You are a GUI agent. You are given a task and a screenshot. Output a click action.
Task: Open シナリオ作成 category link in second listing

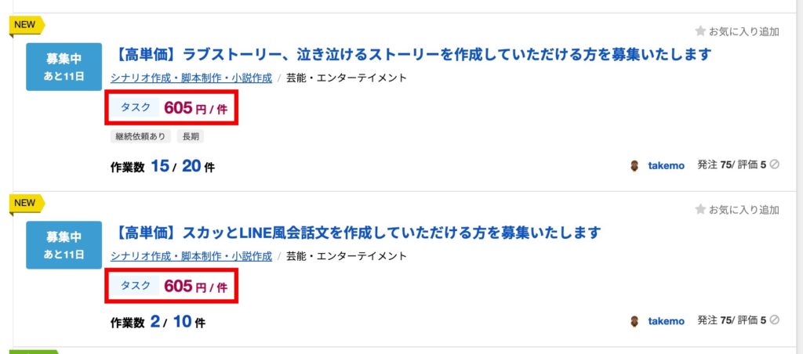[x=191, y=256]
